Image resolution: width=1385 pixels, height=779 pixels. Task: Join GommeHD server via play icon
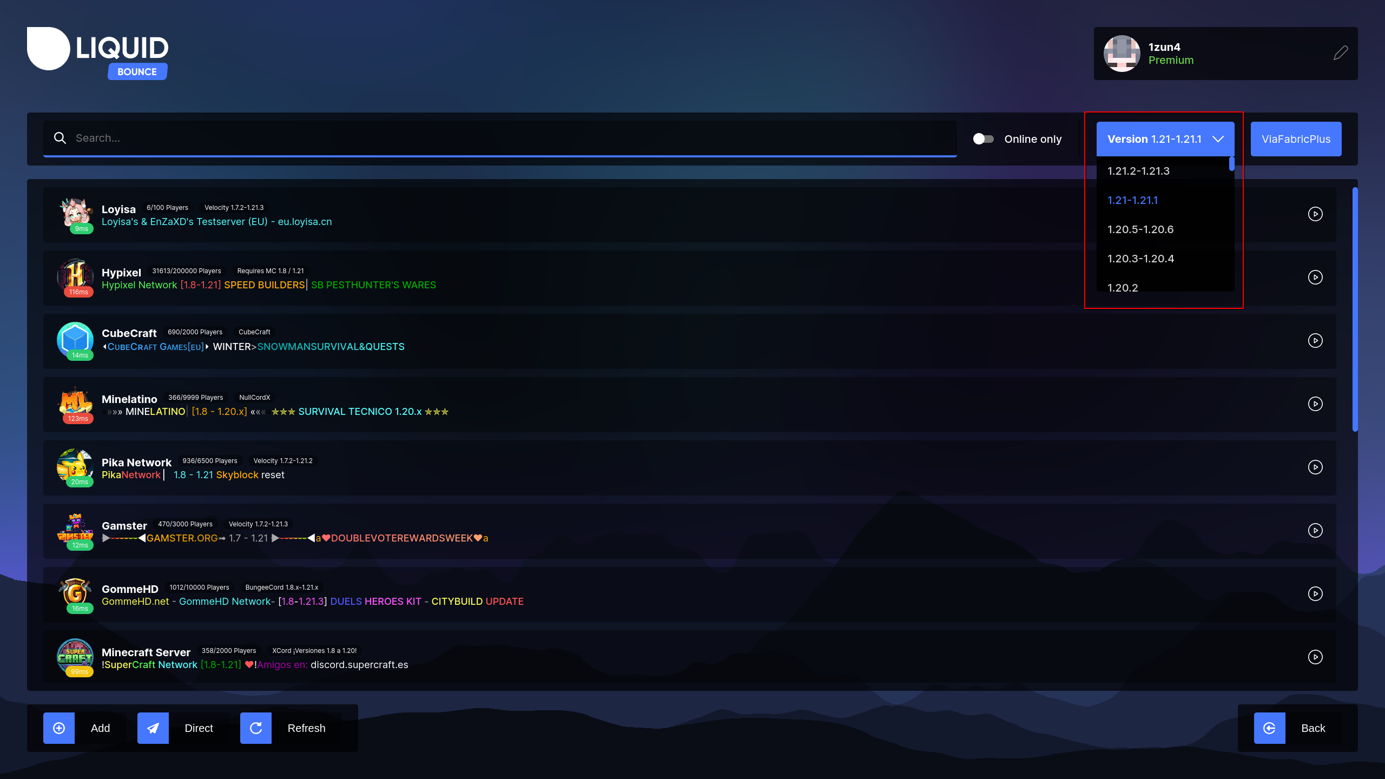pyautogui.click(x=1315, y=594)
